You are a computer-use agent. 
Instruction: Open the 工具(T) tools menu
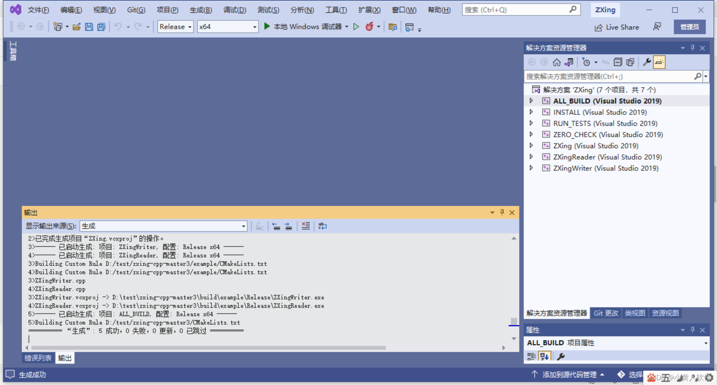click(x=336, y=10)
